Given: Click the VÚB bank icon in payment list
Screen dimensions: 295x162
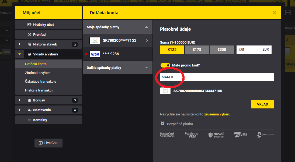Looking at the screenshot, I should pyautogui.click(x=95, y=41).
